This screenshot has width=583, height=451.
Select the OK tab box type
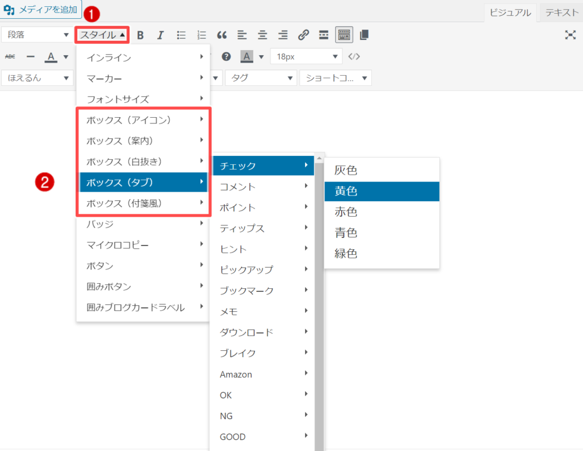tap(263, 395)
